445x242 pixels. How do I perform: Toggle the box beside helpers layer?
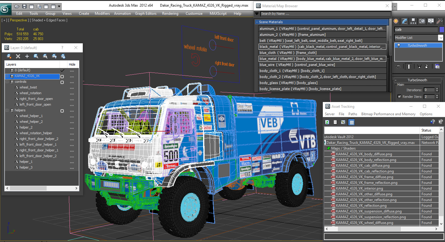pyautogui.click(x=62, y=111)
